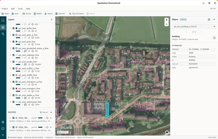Add a Vector from the toolbar
218x139 pixels.
click(x=48, y=13)
